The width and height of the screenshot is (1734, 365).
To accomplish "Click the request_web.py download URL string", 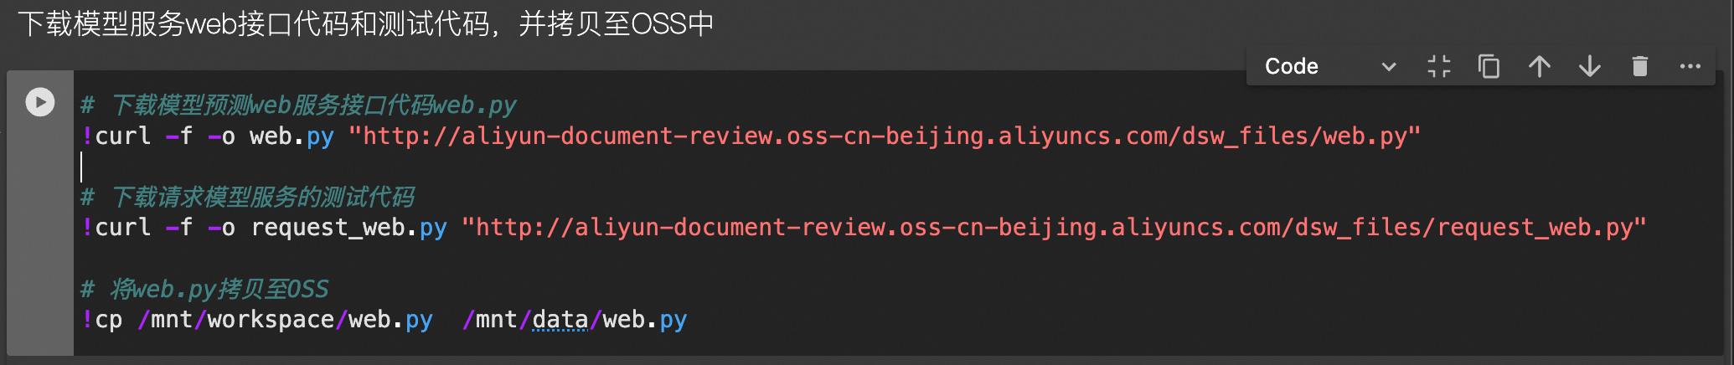I will pyautogui.click(x=1053, y=228).
